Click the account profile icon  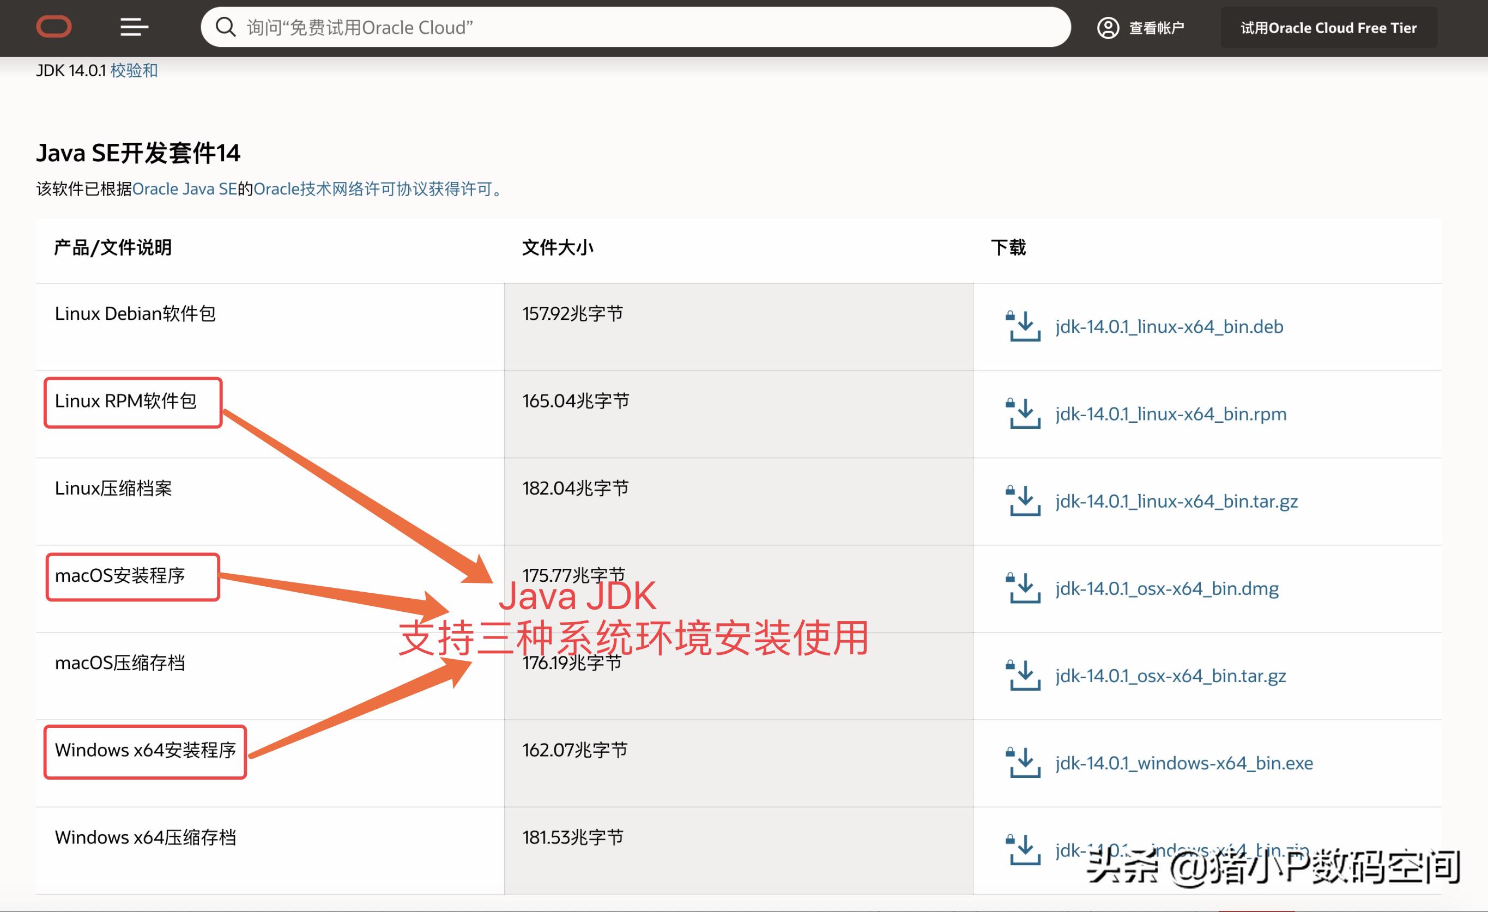coord(1110,27)
